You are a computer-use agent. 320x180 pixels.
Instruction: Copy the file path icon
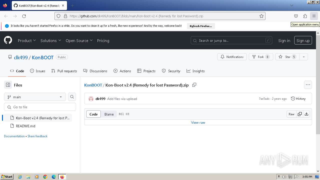[194, 85]
